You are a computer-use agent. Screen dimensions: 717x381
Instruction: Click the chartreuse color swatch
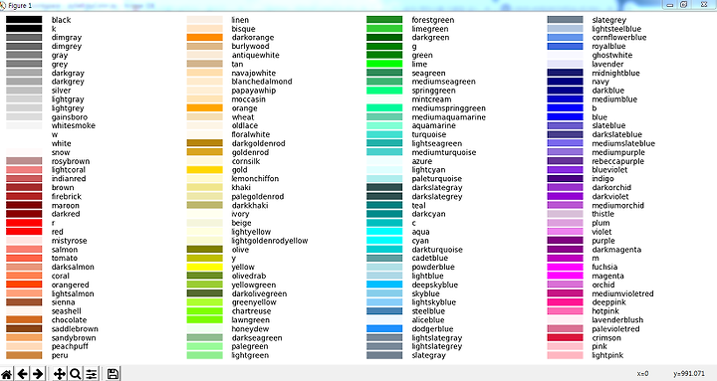click(204, 311)
